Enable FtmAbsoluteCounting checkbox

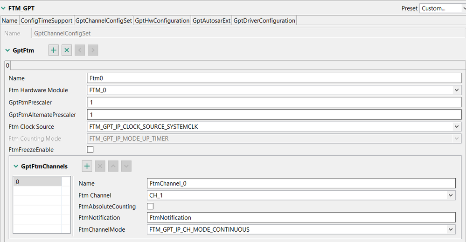[x=150, y=206]
